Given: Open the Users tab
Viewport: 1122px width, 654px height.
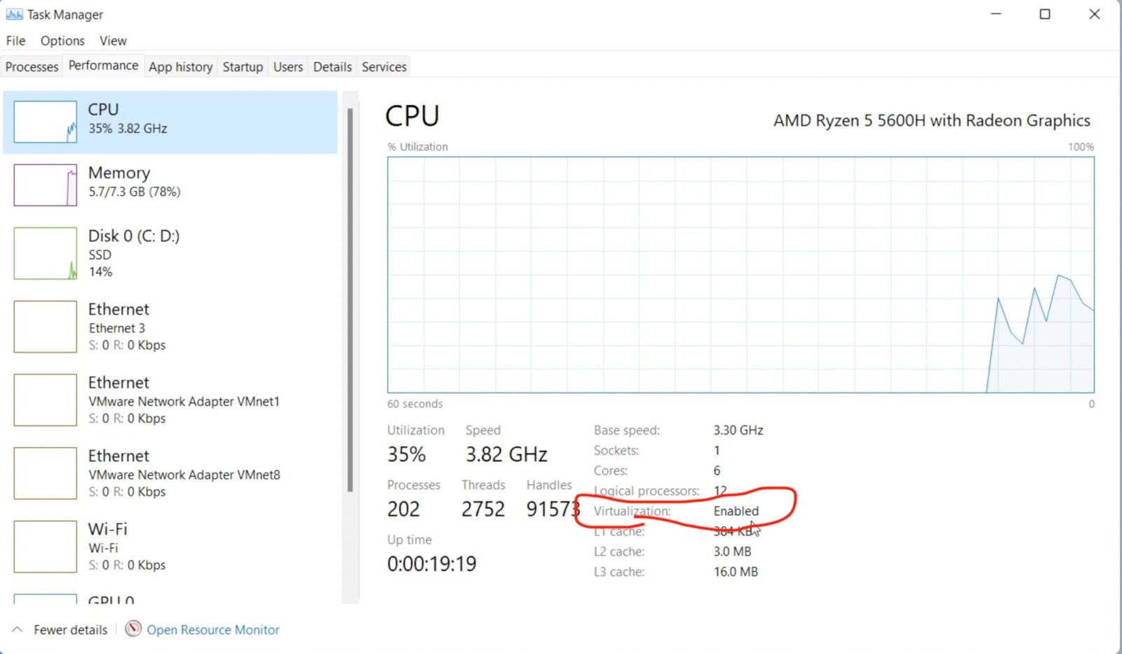Looking at the screenshot, I should coord(288,67).
